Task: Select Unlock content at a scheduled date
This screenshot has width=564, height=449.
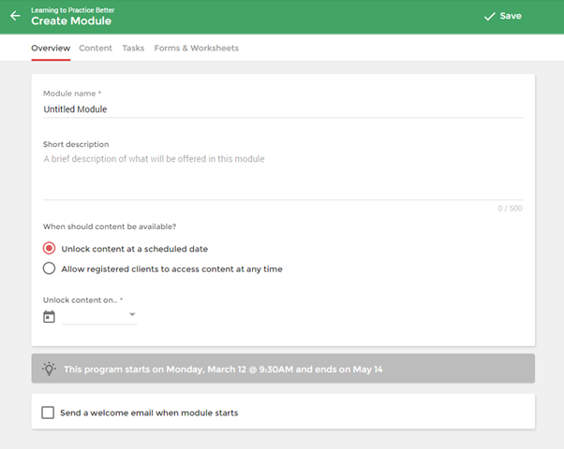Action: (x=50, y=248)
